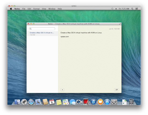Open the Documents stack in dock

tap(124, 102)
